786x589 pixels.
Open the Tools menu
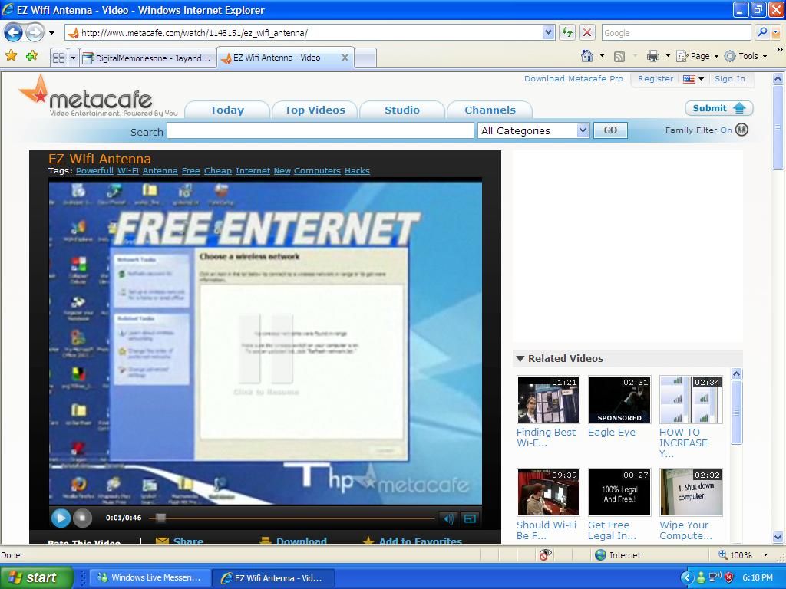coord(745,56)
